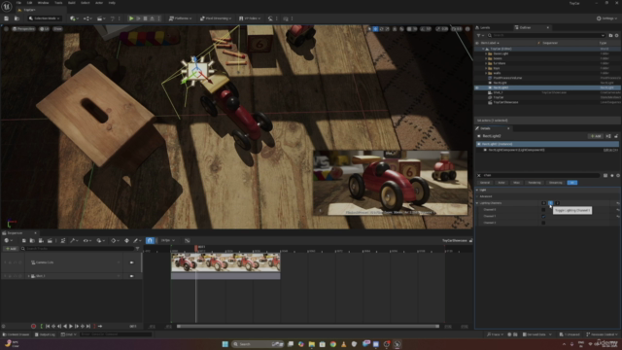This screenshot has height=350, width=622.
Task: Open Cinematics toolbar dropdown
Action: coord(101,18)
